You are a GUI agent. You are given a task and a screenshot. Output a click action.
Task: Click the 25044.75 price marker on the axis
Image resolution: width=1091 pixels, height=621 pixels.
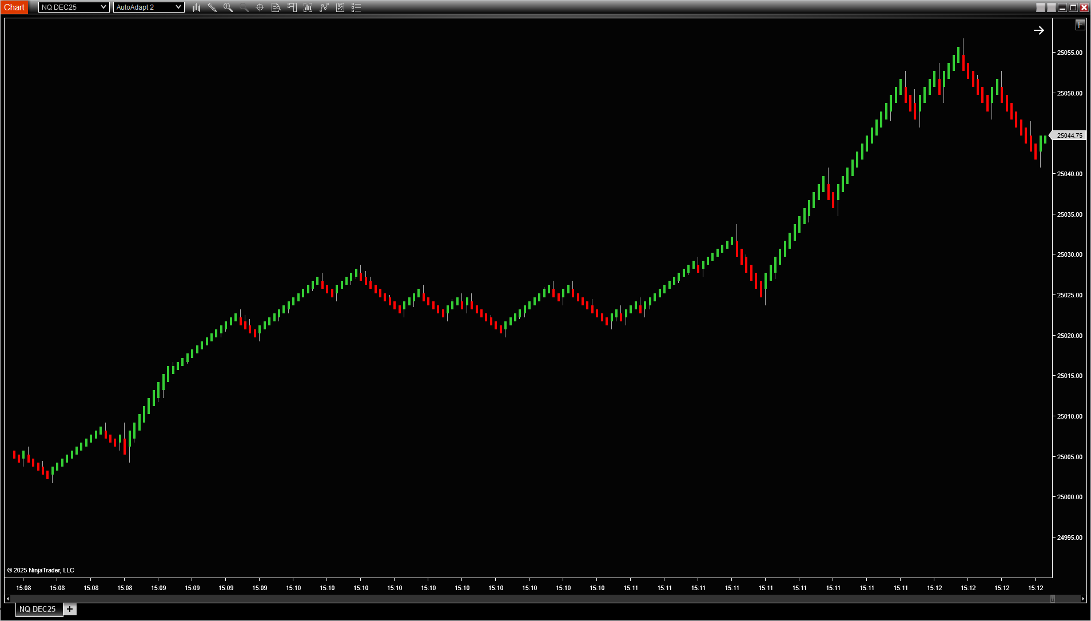coord(1069,136)
